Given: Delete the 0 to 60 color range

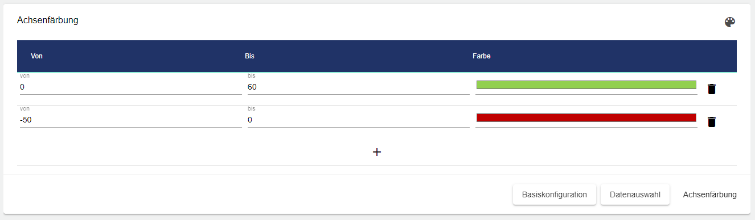Looking at the screenshot, I should [x=711, y=89].
